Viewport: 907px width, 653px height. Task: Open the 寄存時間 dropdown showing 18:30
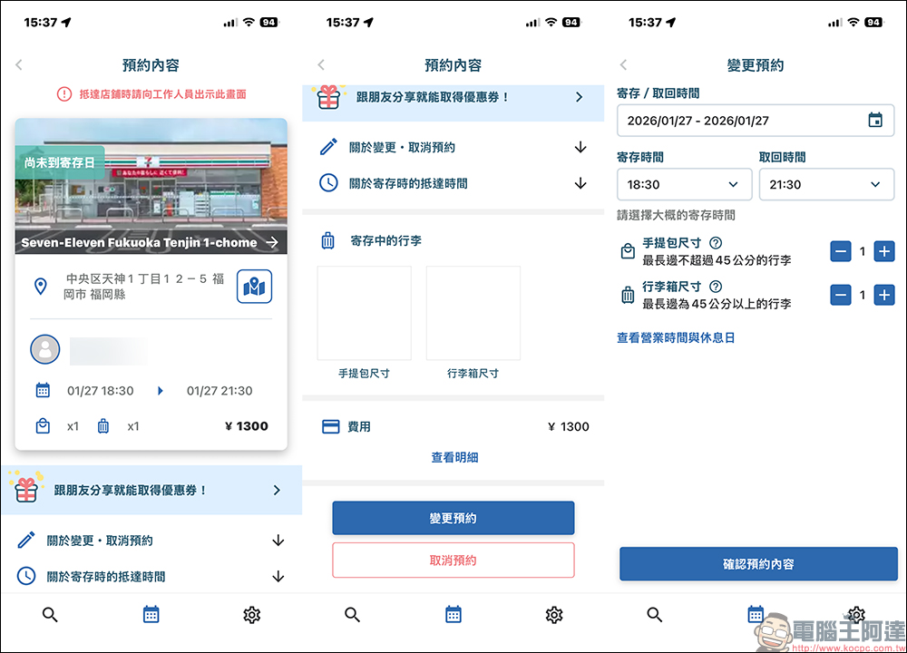[x=684, y=184]
